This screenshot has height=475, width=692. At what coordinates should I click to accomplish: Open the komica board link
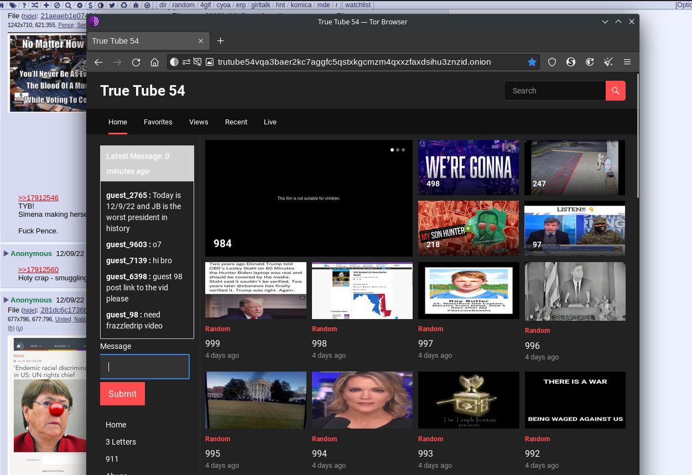coord(301,5)
